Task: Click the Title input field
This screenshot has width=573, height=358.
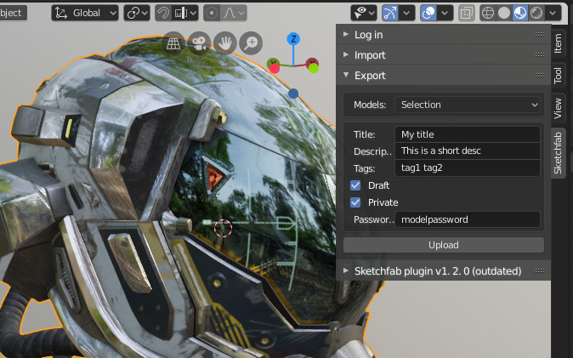Action: pyautogui.click(x=468, y=134)
